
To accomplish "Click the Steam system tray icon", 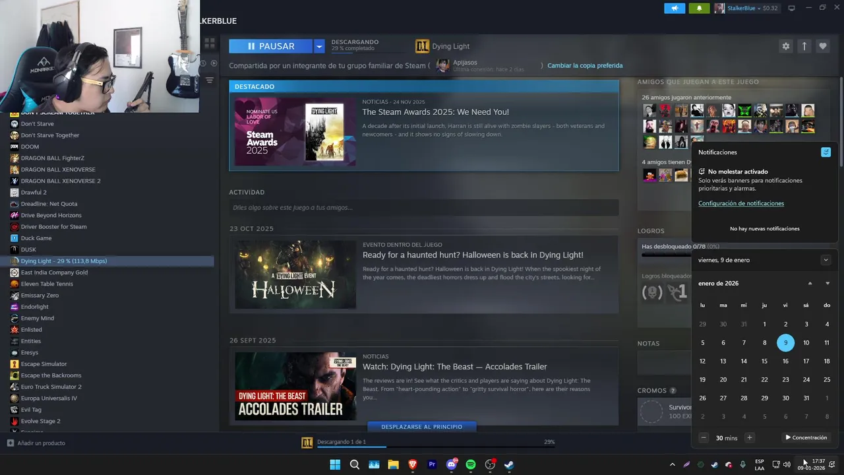I will [x=714, y=464].
